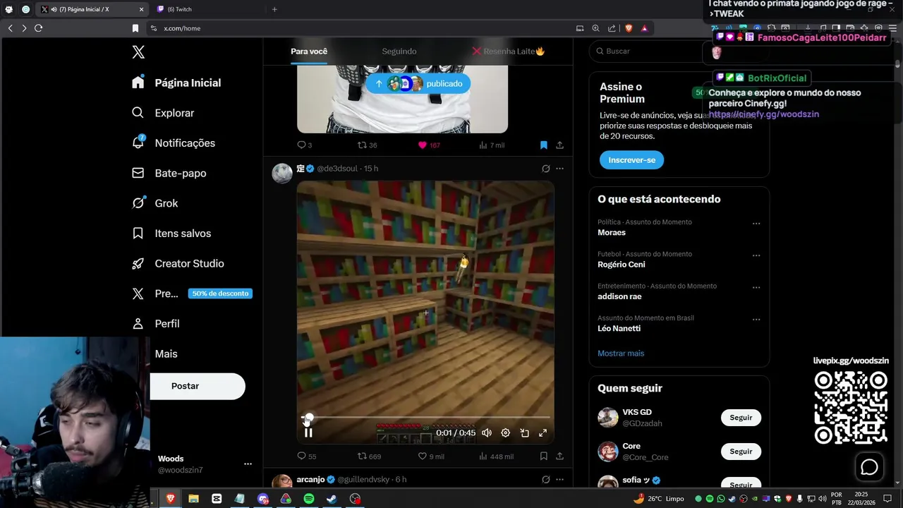This screenshot has height=508, width=903.
Task: Show new posts via publicado pill
Action: tap(418, 83)
